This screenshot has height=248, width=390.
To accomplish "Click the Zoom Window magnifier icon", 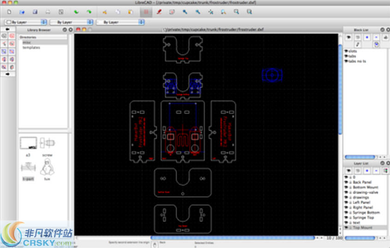I will (x=236, y=12).
